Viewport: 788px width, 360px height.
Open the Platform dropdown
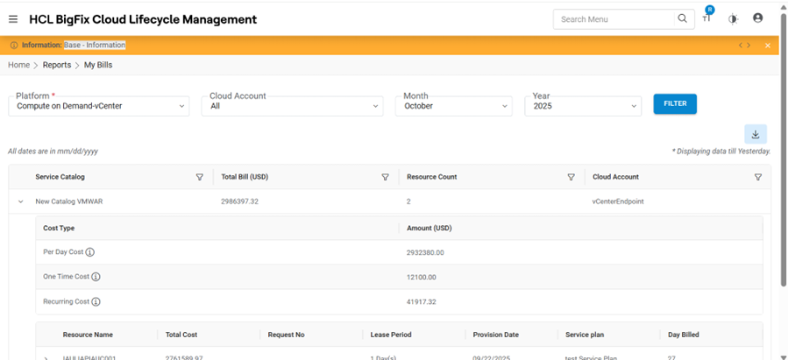pos(99,106)
